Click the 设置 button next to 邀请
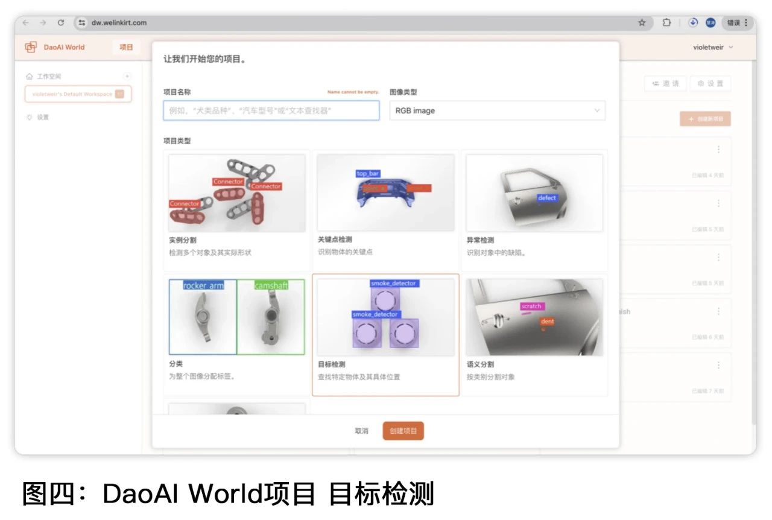This screenshot has height=520, width=772. [710, 84]
